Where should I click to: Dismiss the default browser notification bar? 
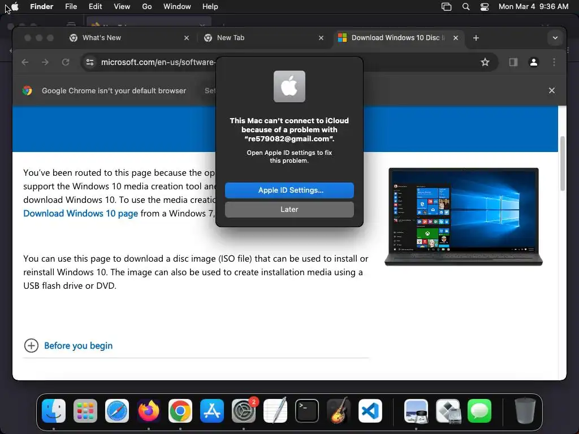coord(552,90)
